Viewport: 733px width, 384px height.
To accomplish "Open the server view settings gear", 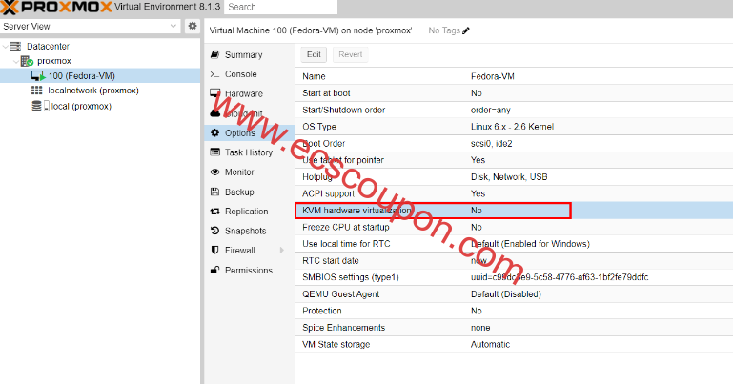I will coord(193,26).
